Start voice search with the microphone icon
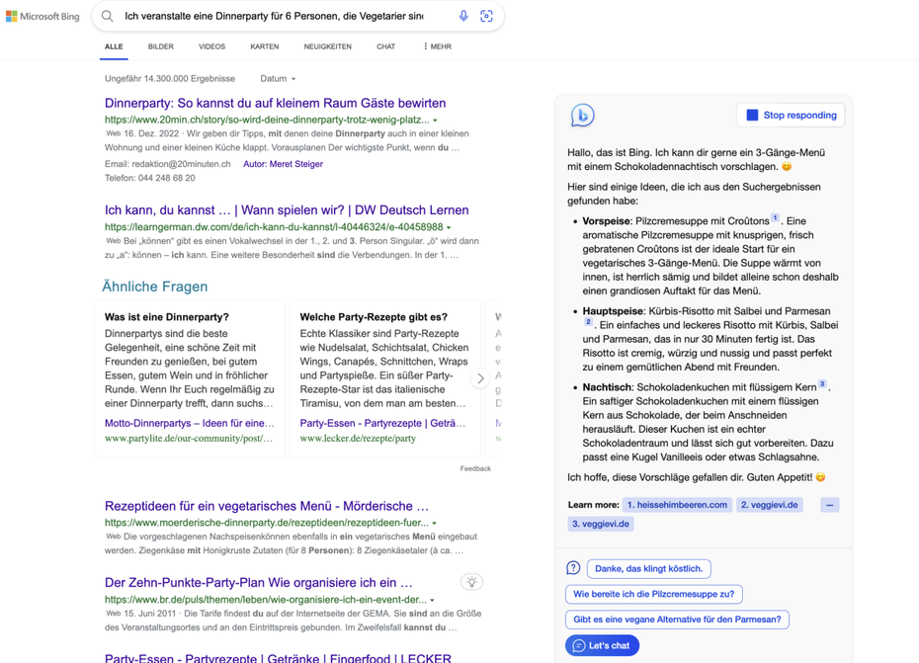Screen dimensions: 919x663 pyautogui.click(x=463, y=16)
